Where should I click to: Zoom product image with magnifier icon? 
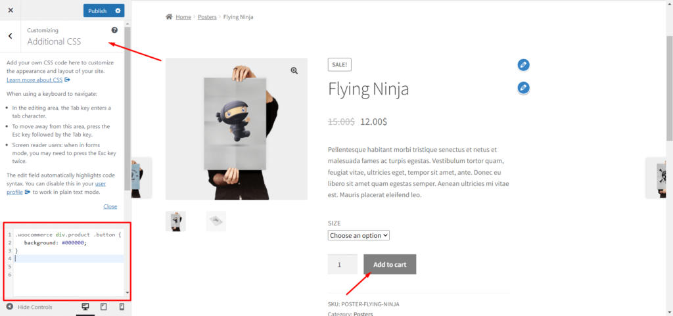294,71
